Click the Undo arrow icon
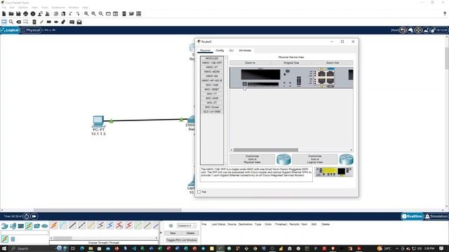 click(71, 14)
